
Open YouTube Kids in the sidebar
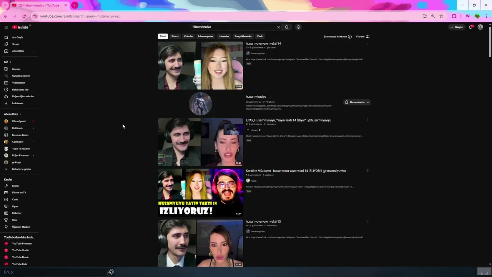[x=19, y=264]
